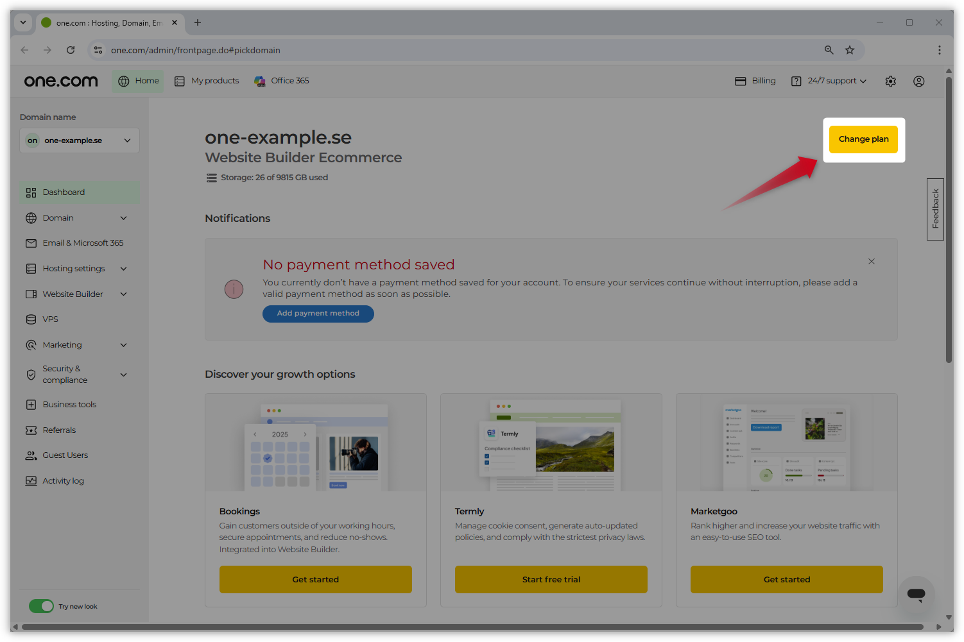
Task: Bookmark this page with the star icon
Action: click(850, 50)
